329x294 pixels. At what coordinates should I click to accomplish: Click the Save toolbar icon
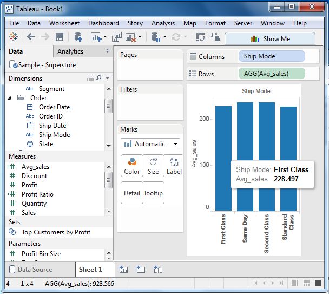click(x=60, y=37)
